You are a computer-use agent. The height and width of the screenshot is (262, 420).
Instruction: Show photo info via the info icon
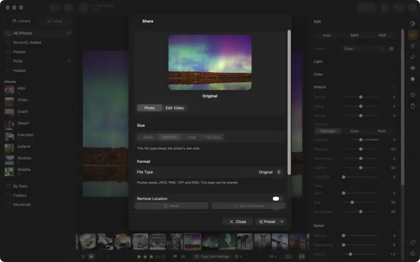point(413,254)
